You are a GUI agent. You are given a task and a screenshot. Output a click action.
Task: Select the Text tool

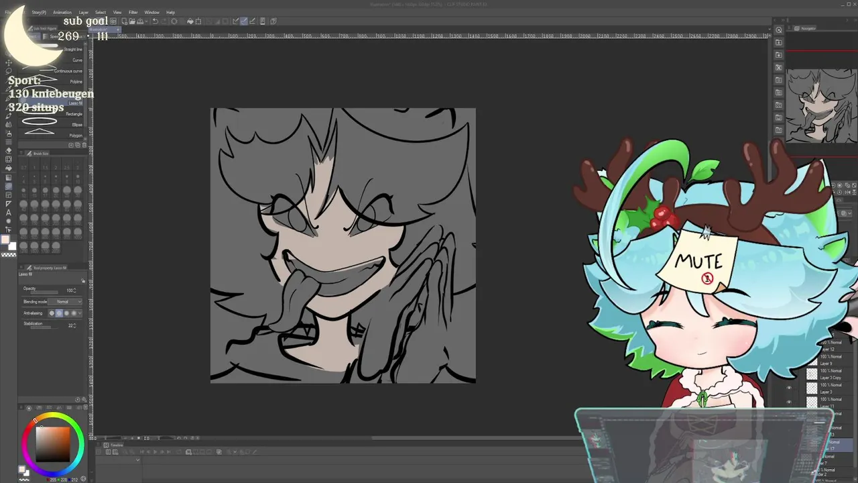coord(8,212)
